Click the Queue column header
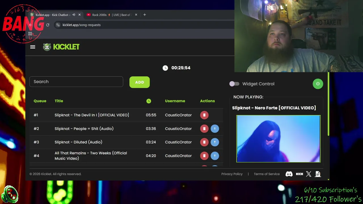Viewport: 363px width, 204px height. pyautogui.click(x=40, y=101)
